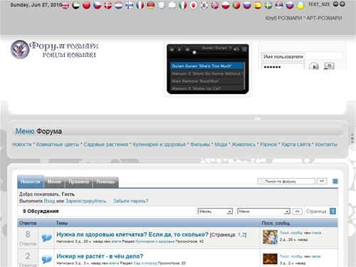Select the United Arab Emirates flag
The image size is (356, 267).
click(75, 5)
